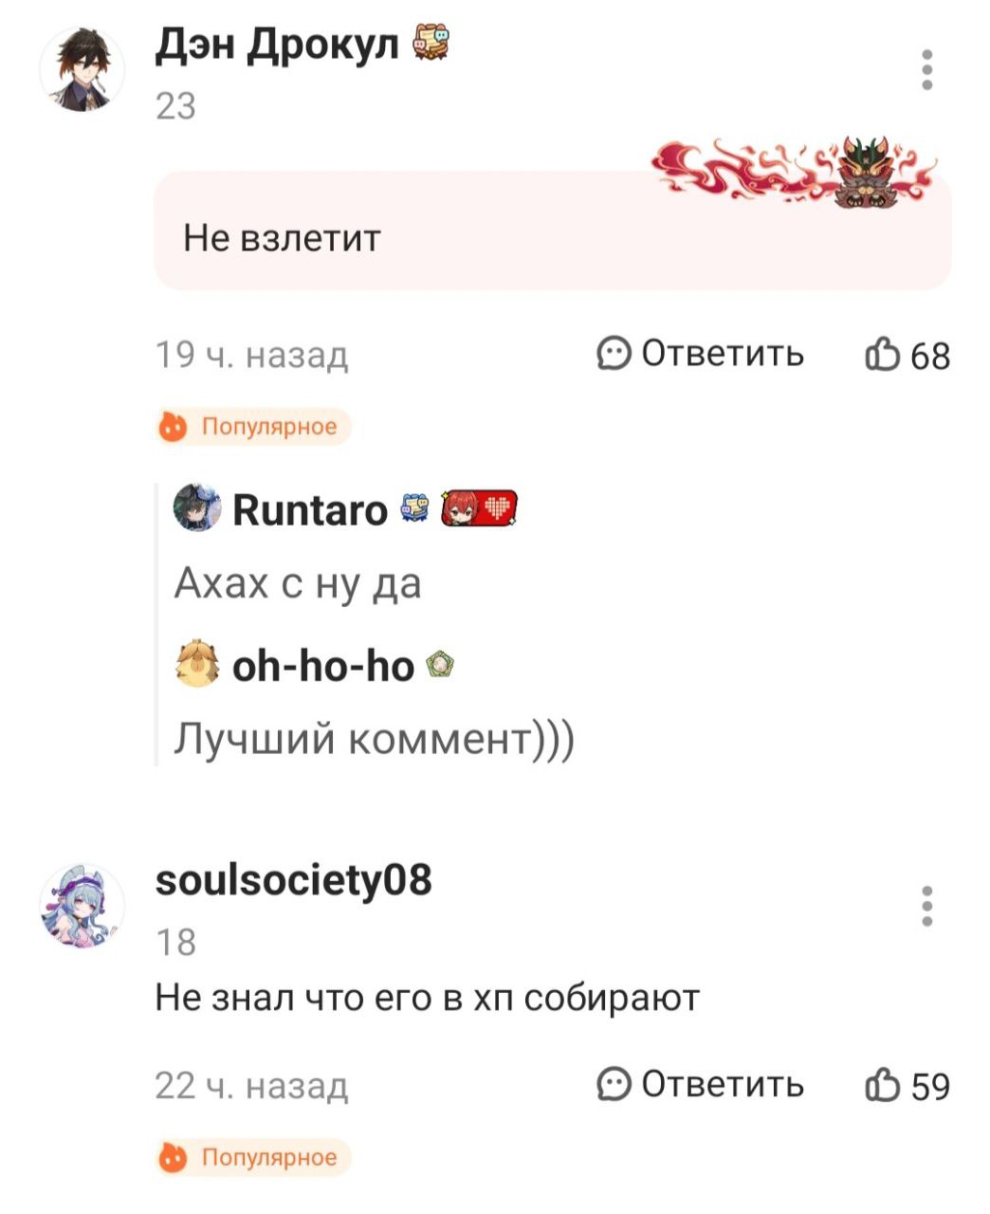The width and height of the screenshot is (990, 1214).
Task: Like the soulsociety08 comment with 59 likes
Action: pos(907,1086)
